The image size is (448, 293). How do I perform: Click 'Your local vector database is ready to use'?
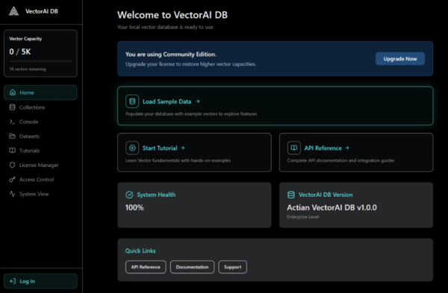tap(165, 27)
